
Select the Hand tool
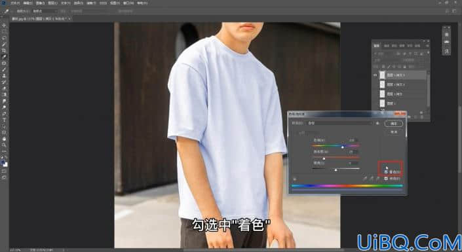[4, 139]
